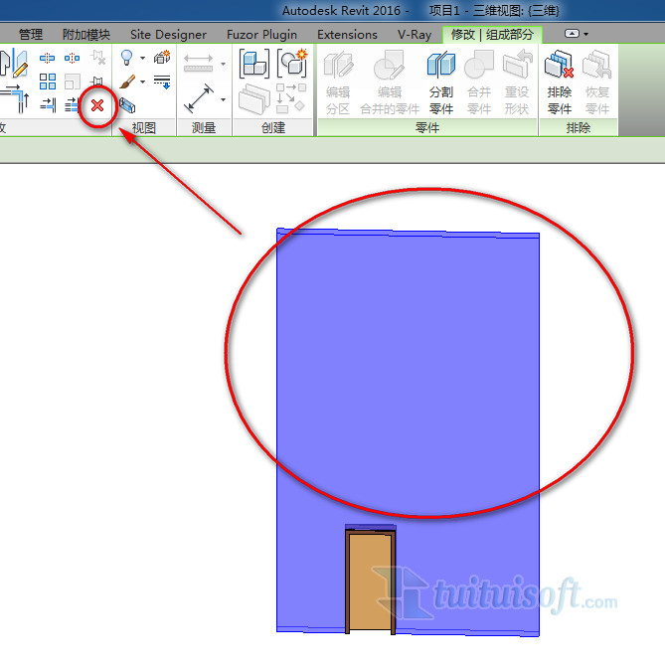Click the Hide in View light bulb
The image size is (665, 668).
127,58
